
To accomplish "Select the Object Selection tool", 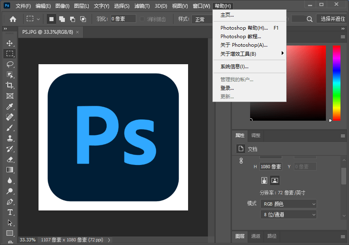I will [x=10, y=75].
